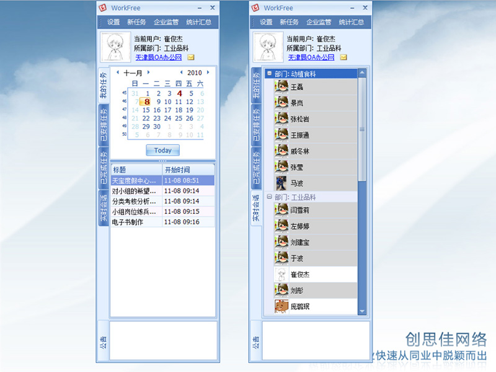This screenshot has width=496, height=372.
Task: Go to next month after 十一月
Action: click(x=148, y=73)
